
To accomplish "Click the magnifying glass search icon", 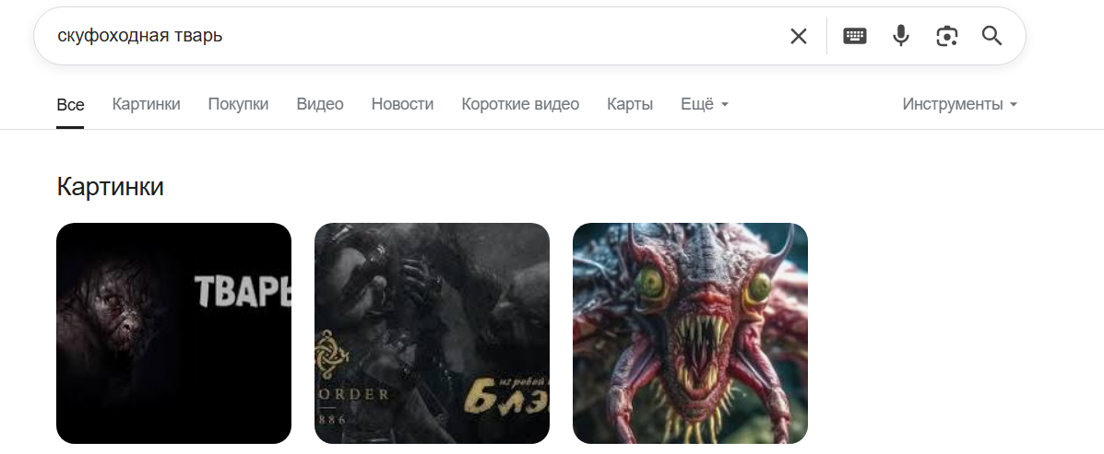I will click(x=992, y=36).
